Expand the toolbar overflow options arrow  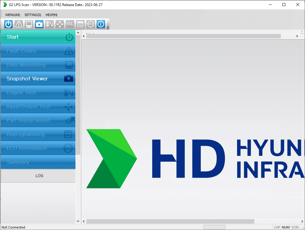[108, 28]
